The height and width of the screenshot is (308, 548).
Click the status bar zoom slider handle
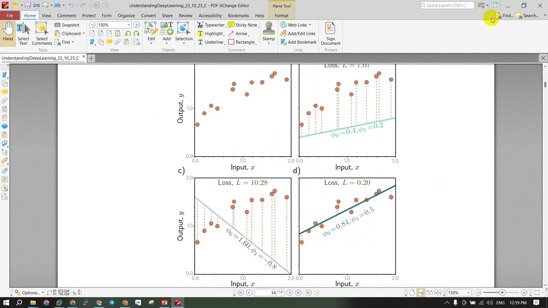pyautogui.click(x=502, y=293)
